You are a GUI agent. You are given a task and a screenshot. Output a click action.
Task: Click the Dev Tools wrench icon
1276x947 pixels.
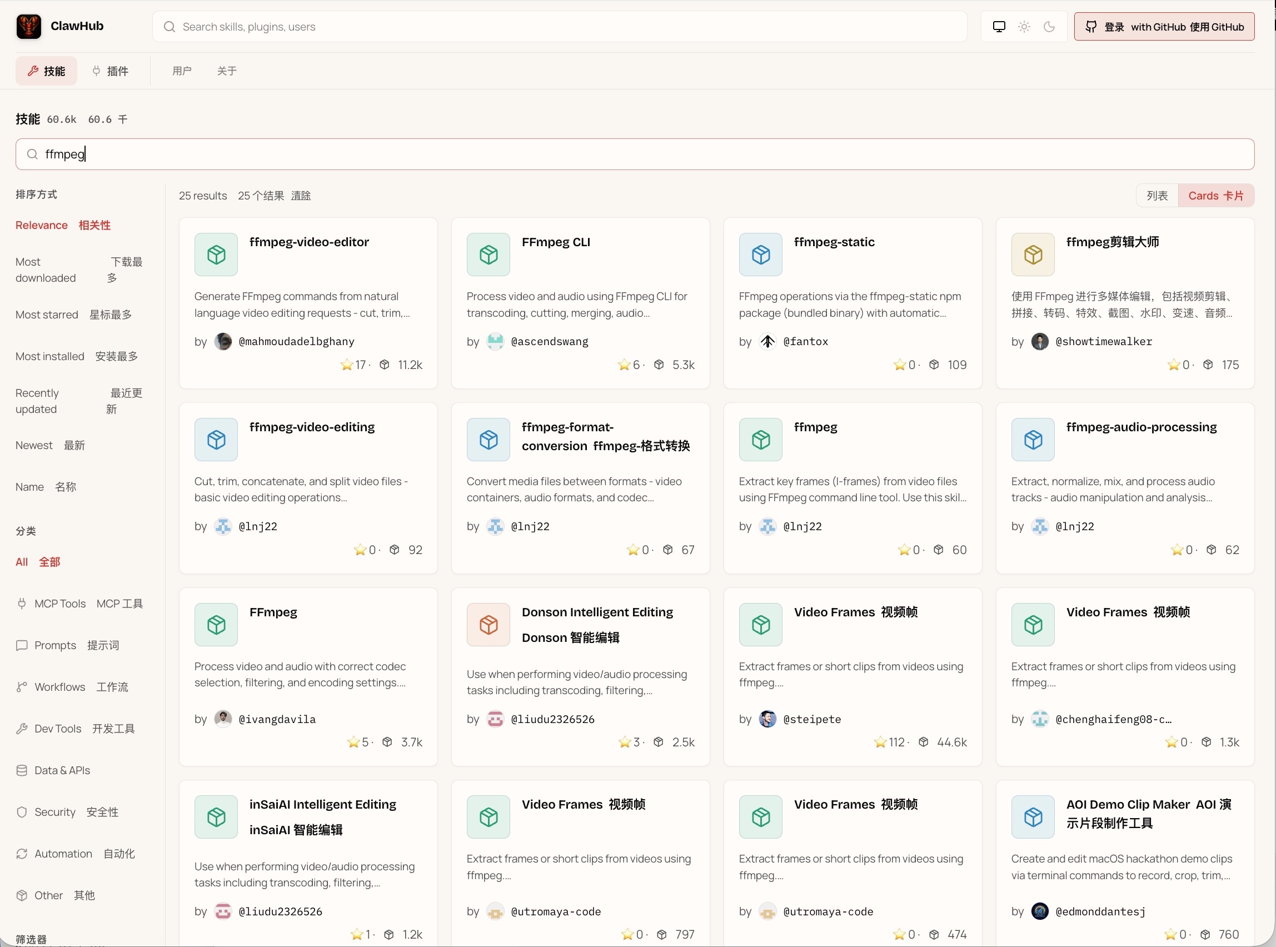pyautogui.click(x=22, y=729)
